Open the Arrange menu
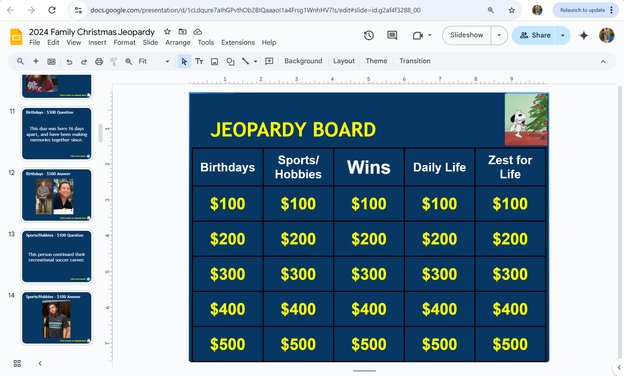This screenshot has width=624, height=376. click(178, 42)
